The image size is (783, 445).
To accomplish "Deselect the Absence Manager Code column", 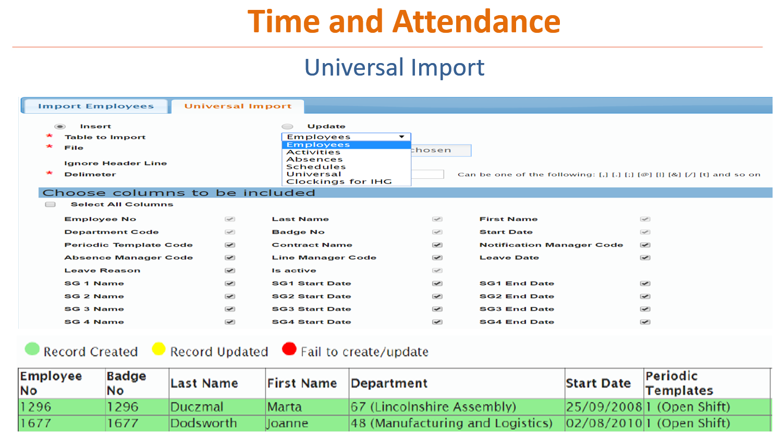I will pos(229,257).
